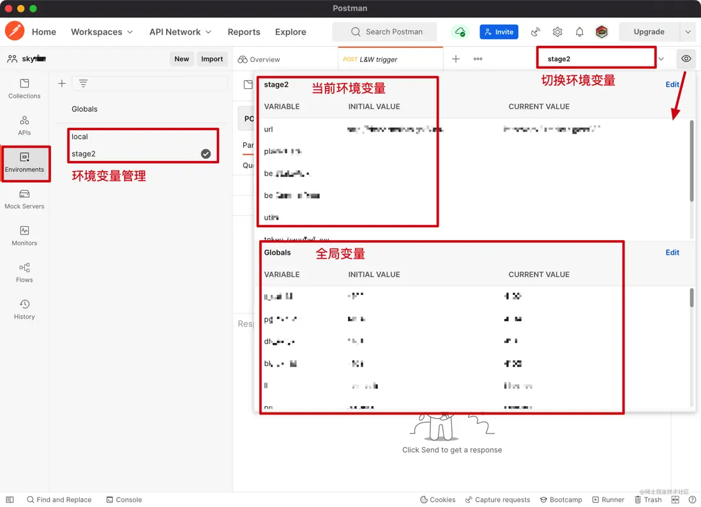Open Runner in the status bar
Image resolution: width=701 pixels, height=507 pixels.
click(608, 499)
